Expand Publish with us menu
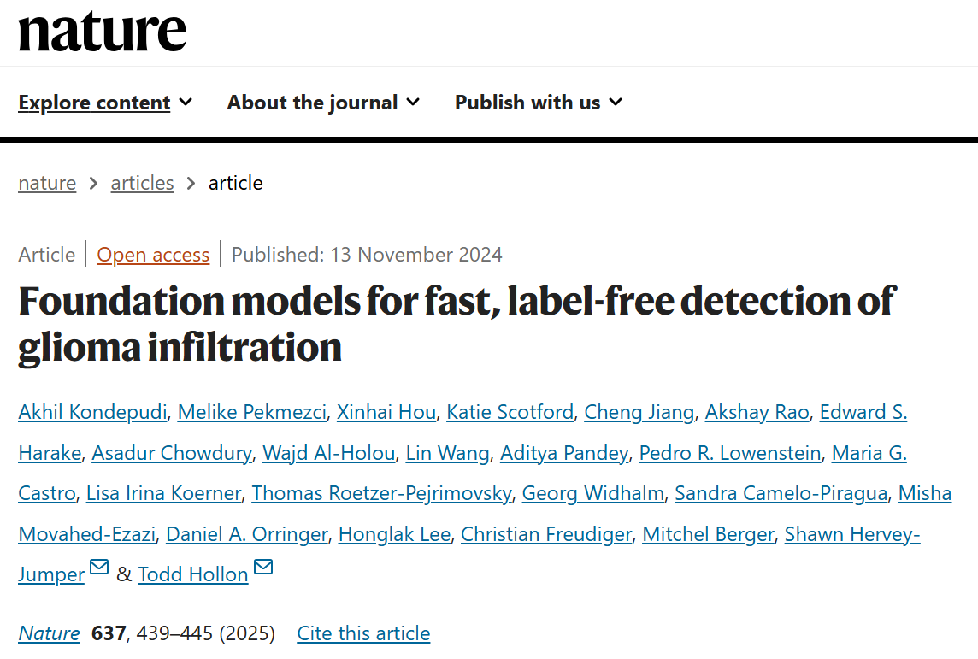This screenshot has width=978, height=659. 539,103
